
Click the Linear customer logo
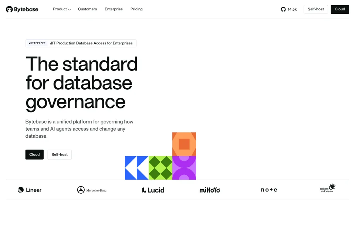tap(30, 190)
